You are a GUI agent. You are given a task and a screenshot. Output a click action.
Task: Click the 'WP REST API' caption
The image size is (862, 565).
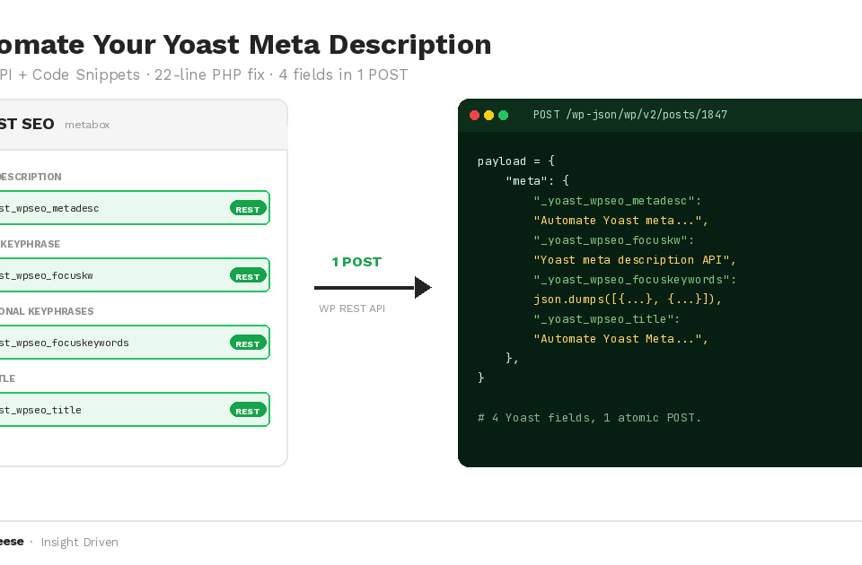(352, 309)
